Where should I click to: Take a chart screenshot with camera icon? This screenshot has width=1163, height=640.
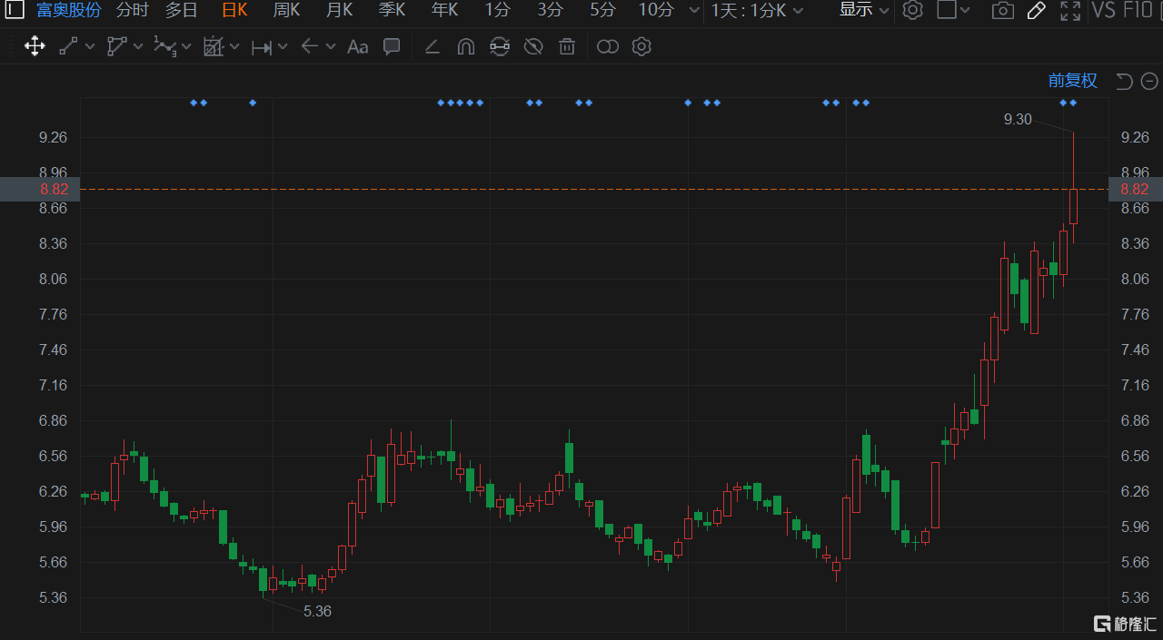click(x=1002, y=11)
